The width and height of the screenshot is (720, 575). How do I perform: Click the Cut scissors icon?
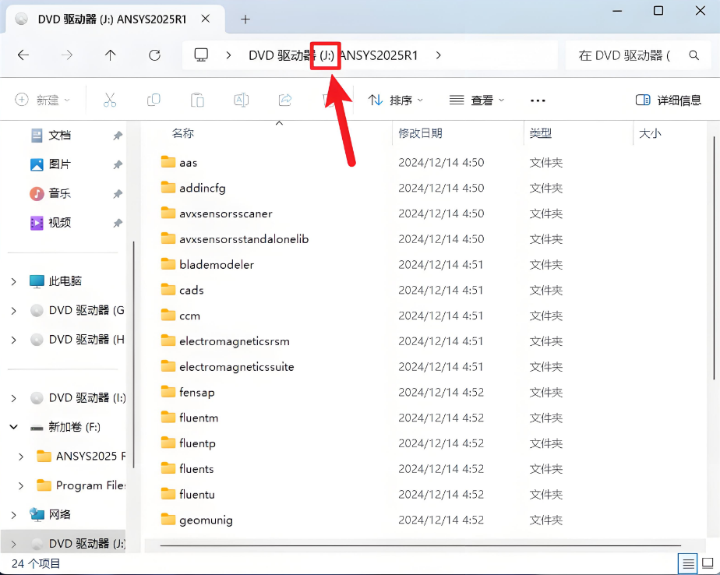(110, 100)
